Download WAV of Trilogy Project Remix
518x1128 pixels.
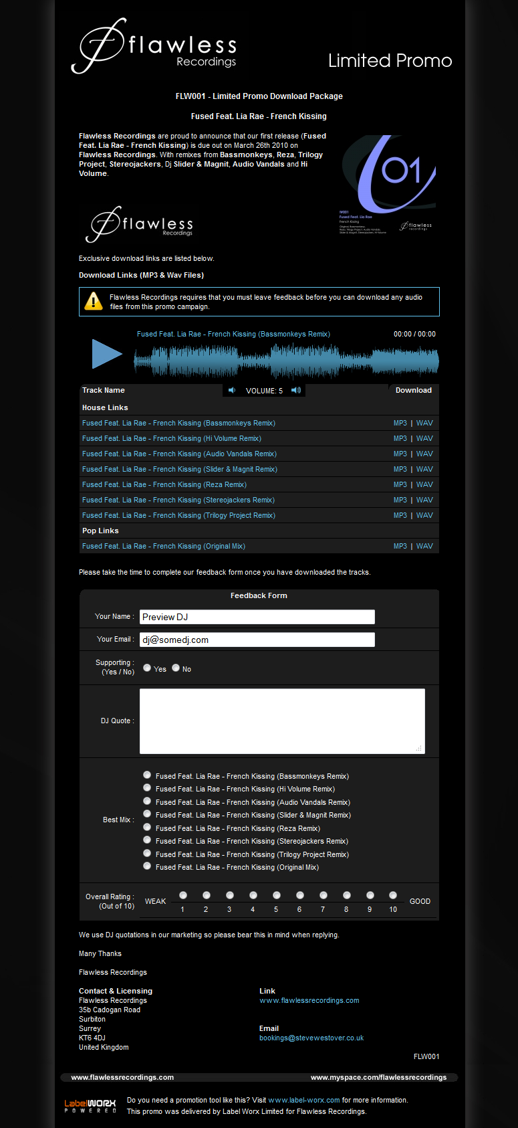(x=424, y=515)
